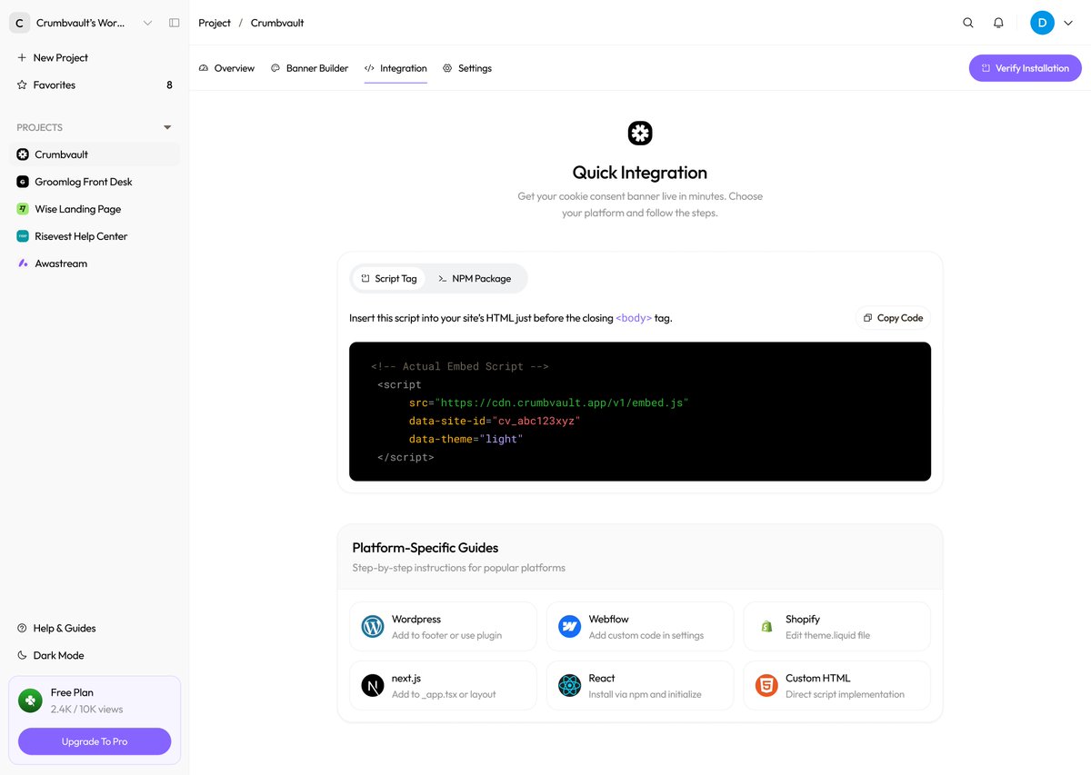This screenshot has width=1091, height=775.
Task: Click the search magnifier icon
Action: pyautogui.click(x=968, y=23)
